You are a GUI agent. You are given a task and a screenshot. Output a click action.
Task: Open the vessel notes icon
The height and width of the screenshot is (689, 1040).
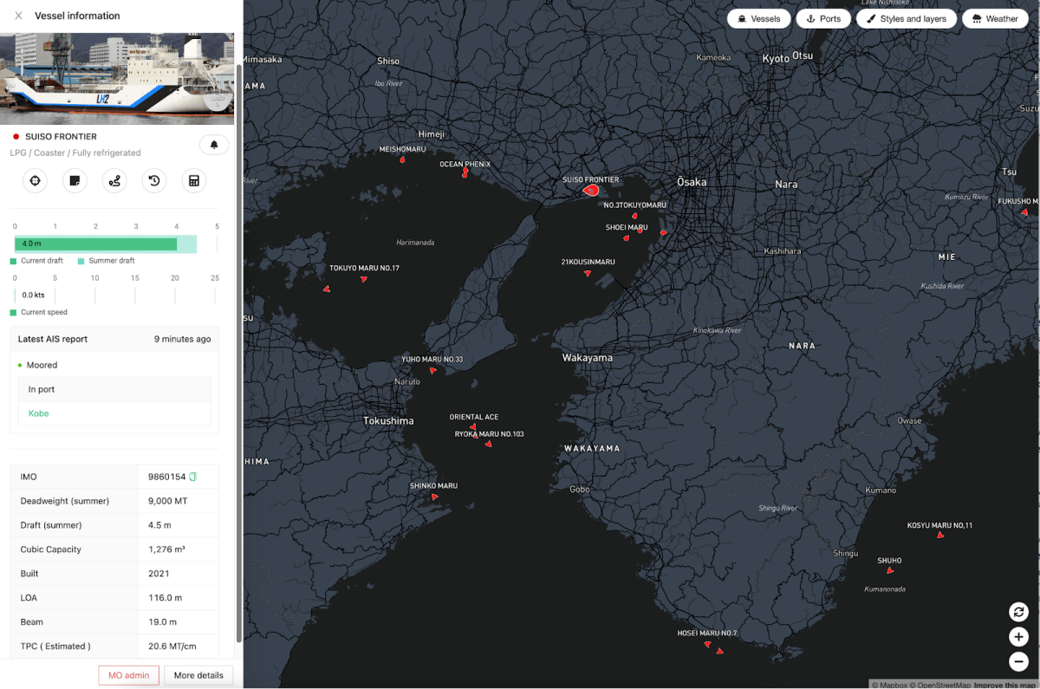(x=75, y=181)
